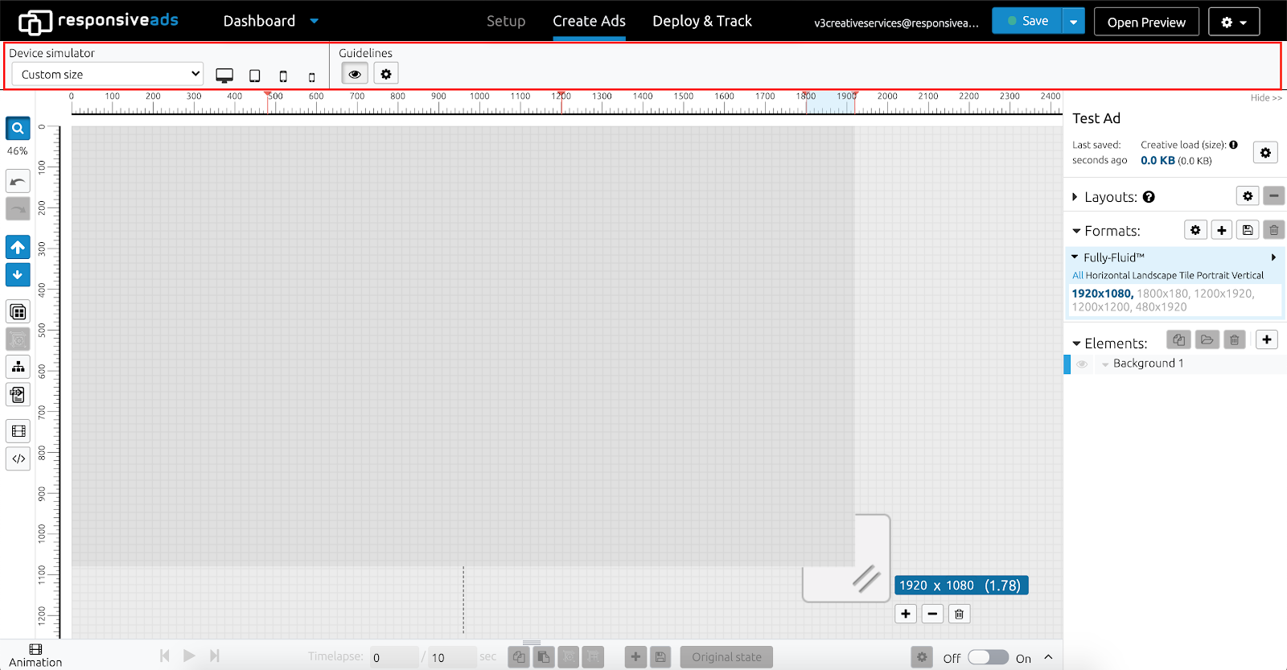Delete the selected format
This screenshot has width=1287, height=670.
pos(1274,230)
